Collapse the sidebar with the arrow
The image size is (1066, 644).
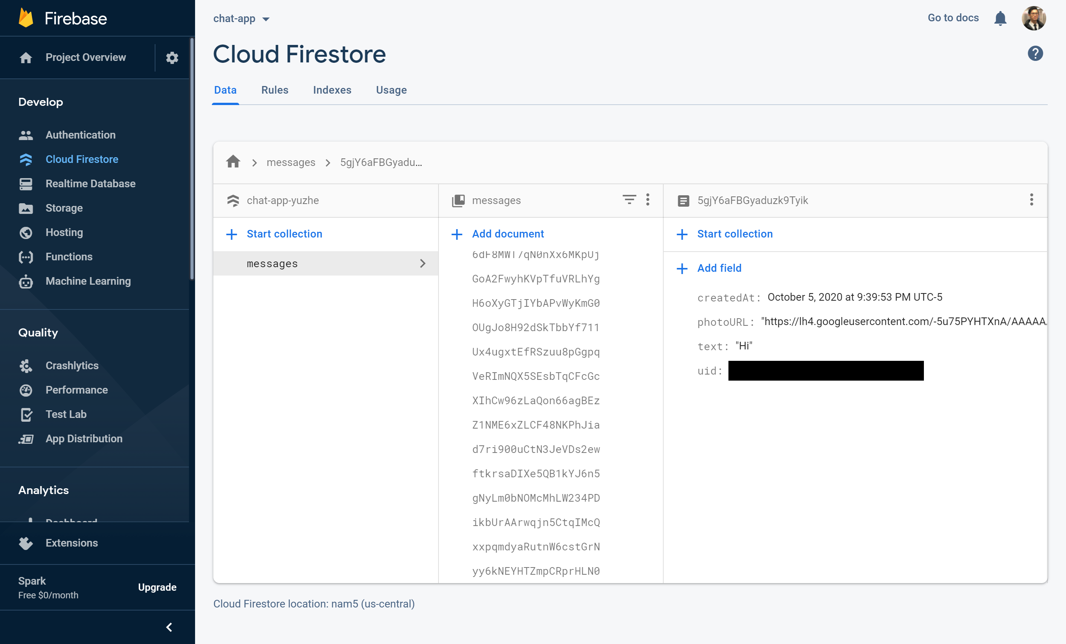(x=169, y=627)
